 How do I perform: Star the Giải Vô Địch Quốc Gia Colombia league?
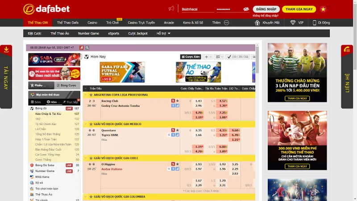click(91, 197)
